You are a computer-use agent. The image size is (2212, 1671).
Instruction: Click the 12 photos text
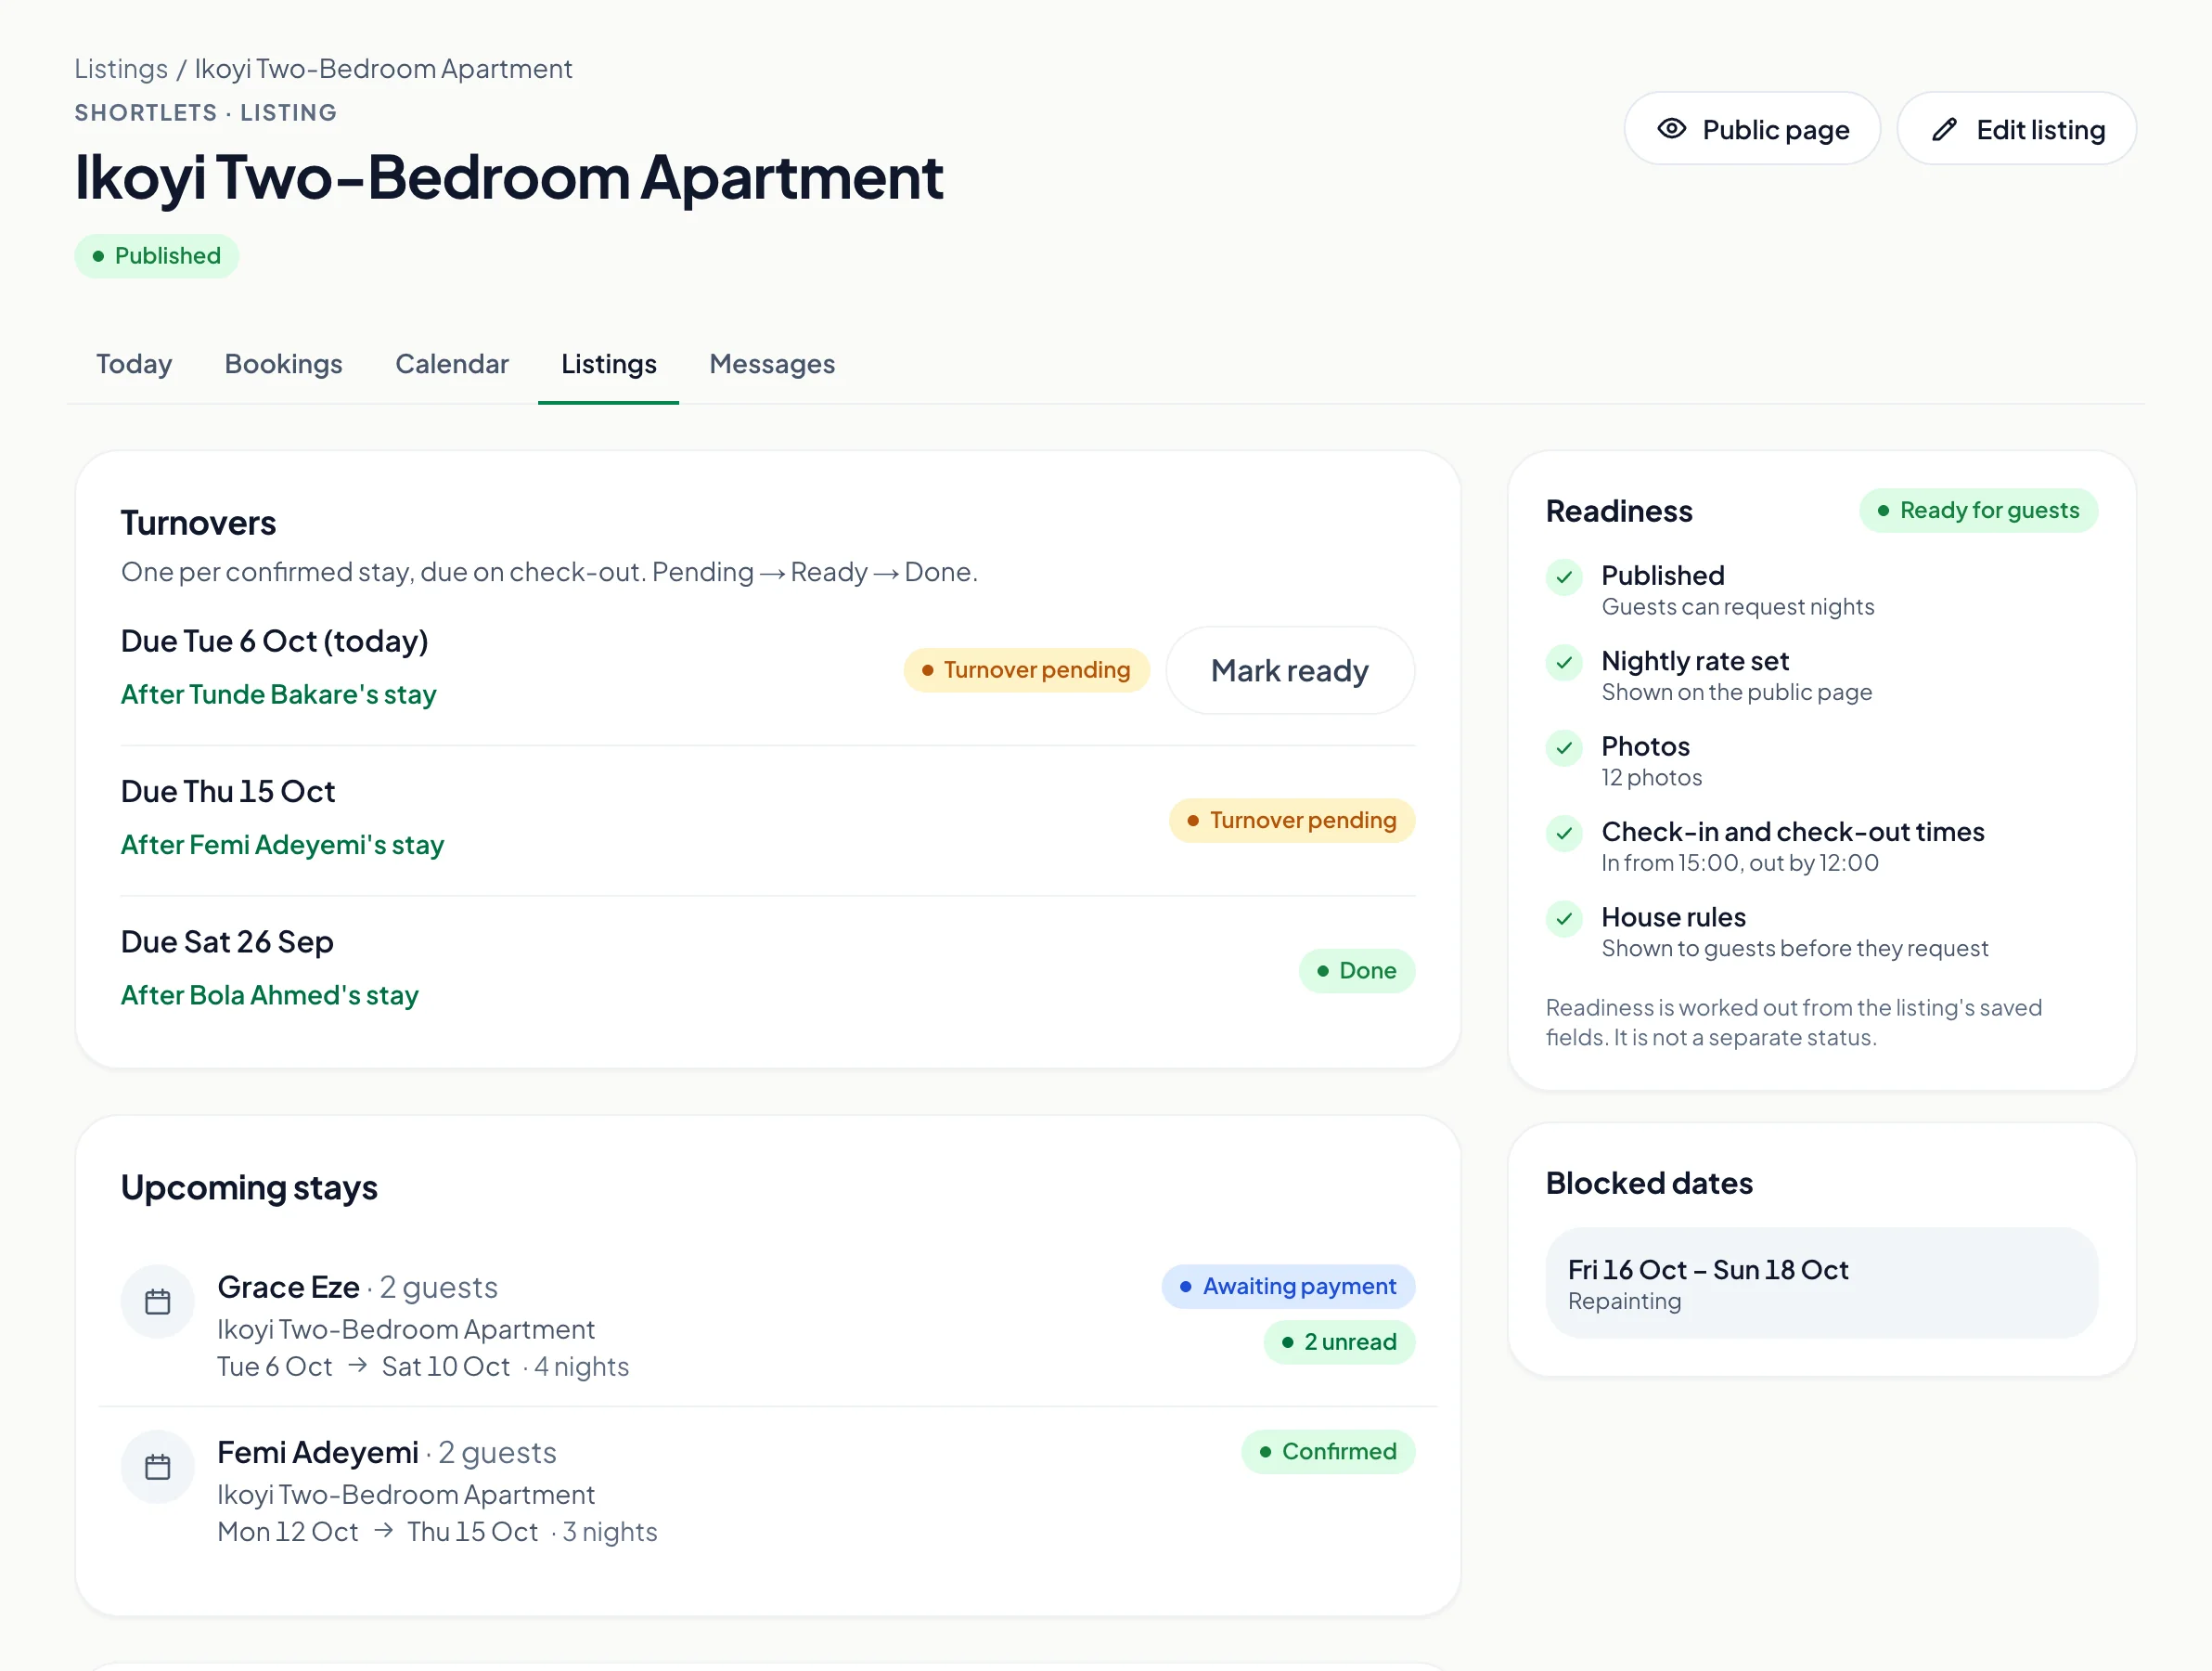click(x=1651, y=777)
